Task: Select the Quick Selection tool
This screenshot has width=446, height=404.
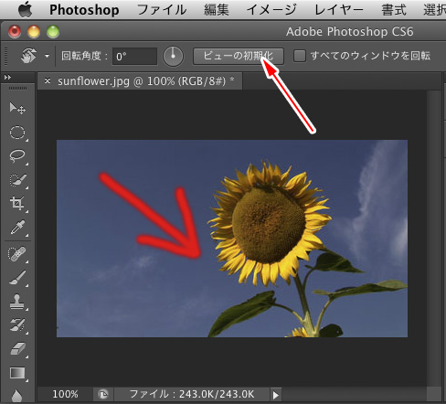Action: pyautogui.click(x=17, y=180)
